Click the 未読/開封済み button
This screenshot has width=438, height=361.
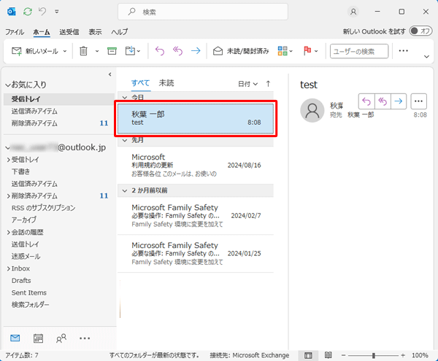coord(241,51)
